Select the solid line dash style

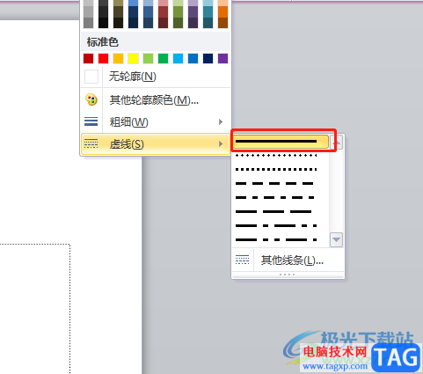tap(281, 142)
